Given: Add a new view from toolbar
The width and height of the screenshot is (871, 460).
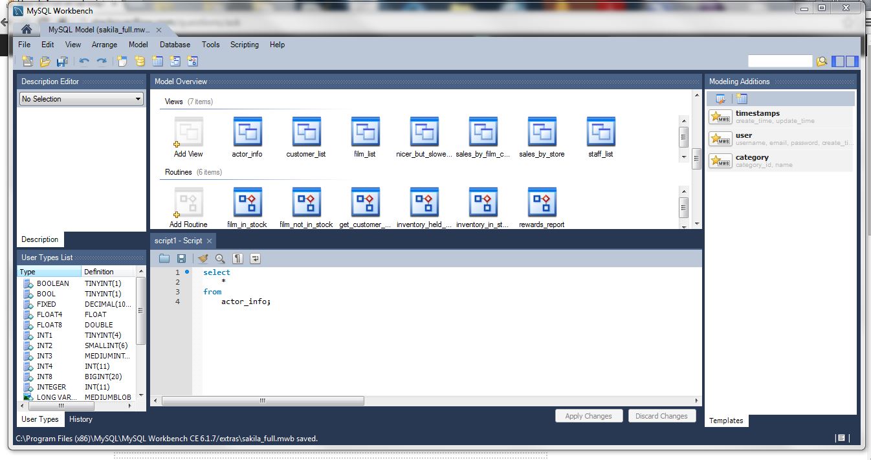Looking at the screenshot, I should [175, 61].
